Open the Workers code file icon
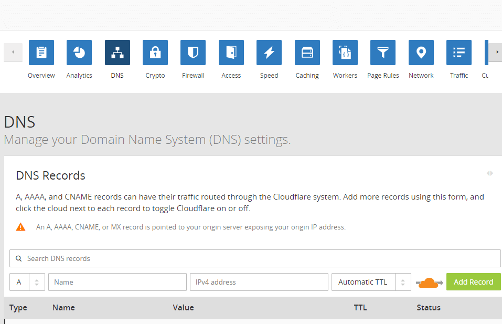The height and width of the screenshot is (324, 502). pyautogui.click(x=345, y=52)
